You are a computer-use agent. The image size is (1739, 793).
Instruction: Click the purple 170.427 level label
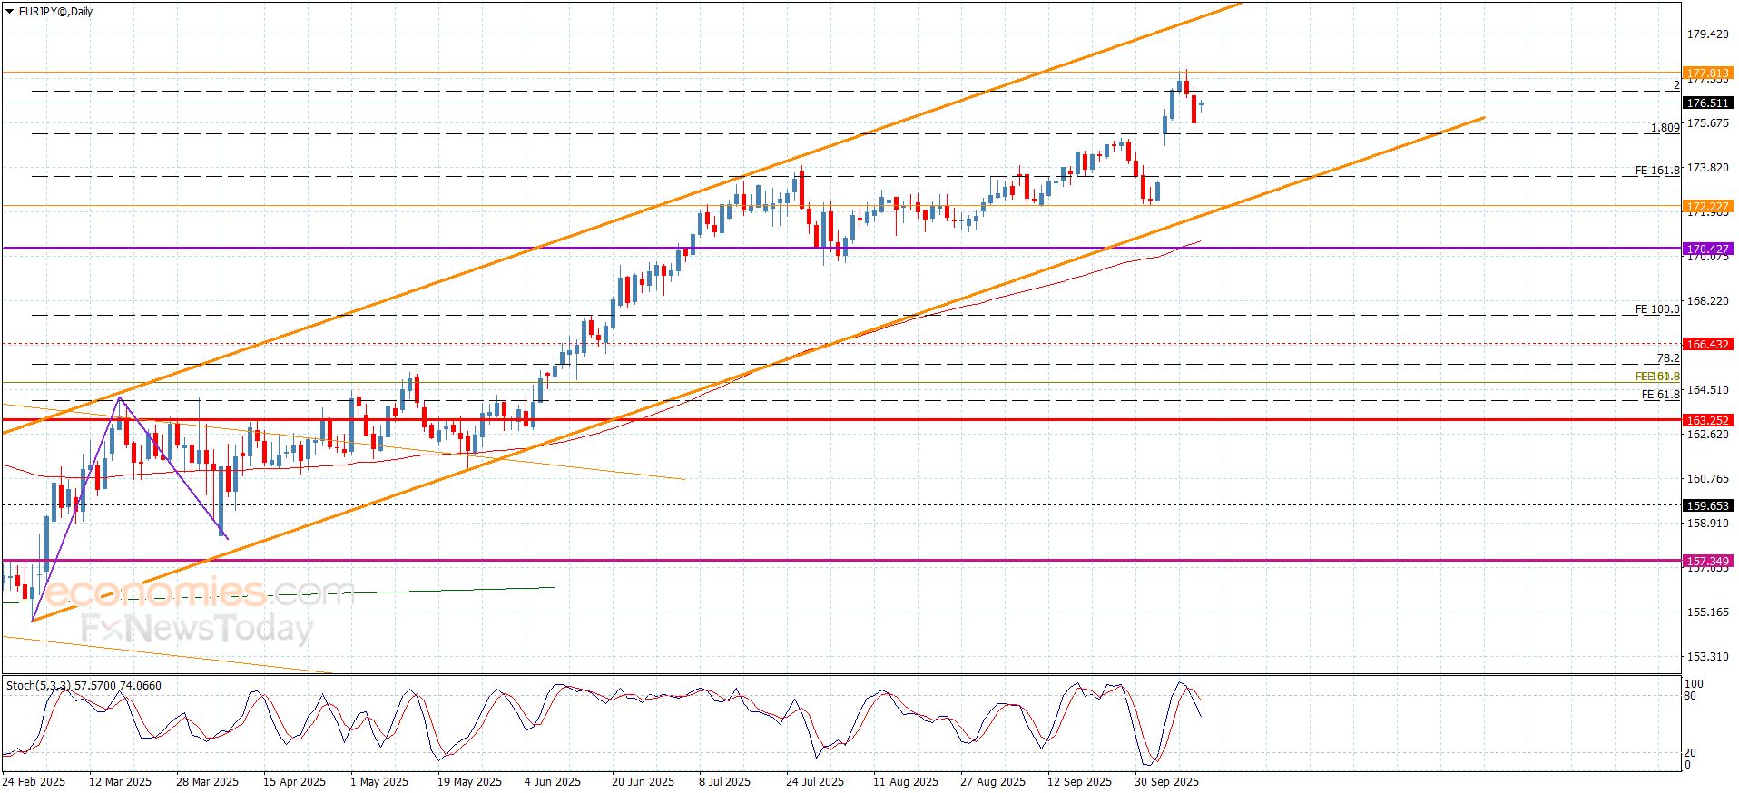coord(1707,249)
